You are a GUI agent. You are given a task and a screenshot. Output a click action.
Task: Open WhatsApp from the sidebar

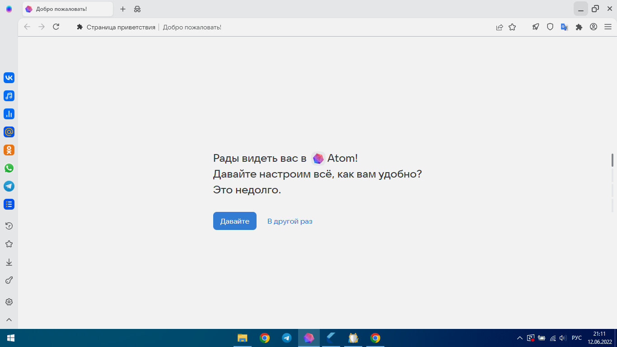click(9, 168)
